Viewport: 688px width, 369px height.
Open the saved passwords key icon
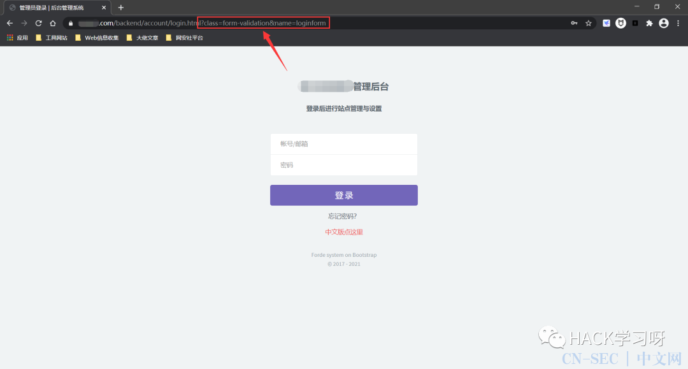[x=574, y=23]
